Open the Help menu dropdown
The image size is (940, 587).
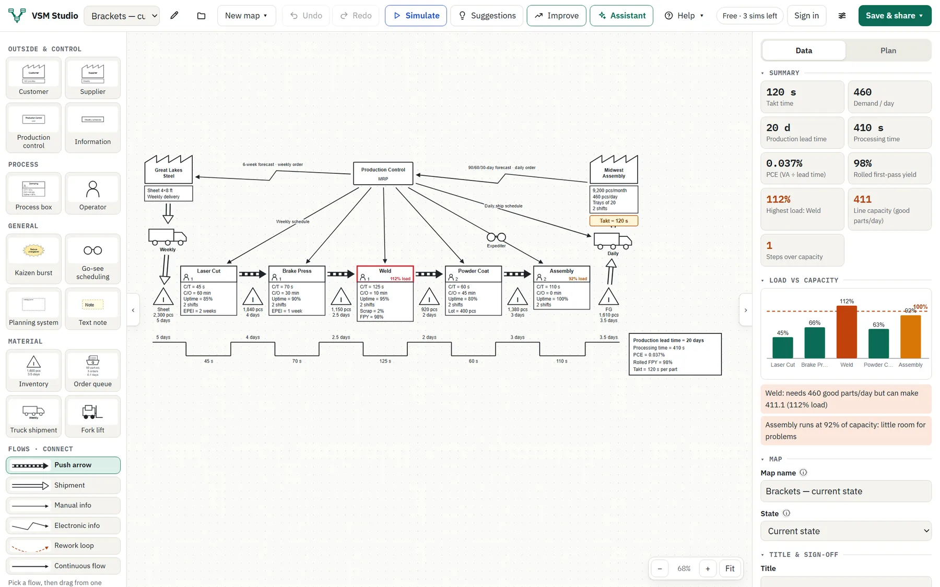[x=684, y=16]
